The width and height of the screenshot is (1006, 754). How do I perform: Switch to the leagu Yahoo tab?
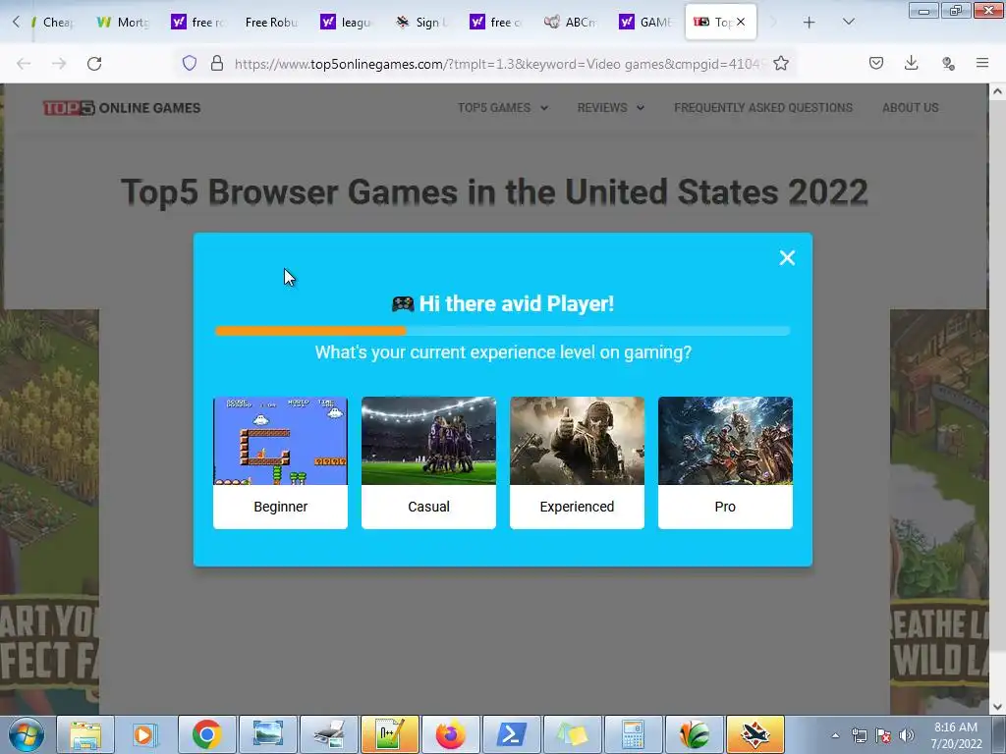click(347, 22)
